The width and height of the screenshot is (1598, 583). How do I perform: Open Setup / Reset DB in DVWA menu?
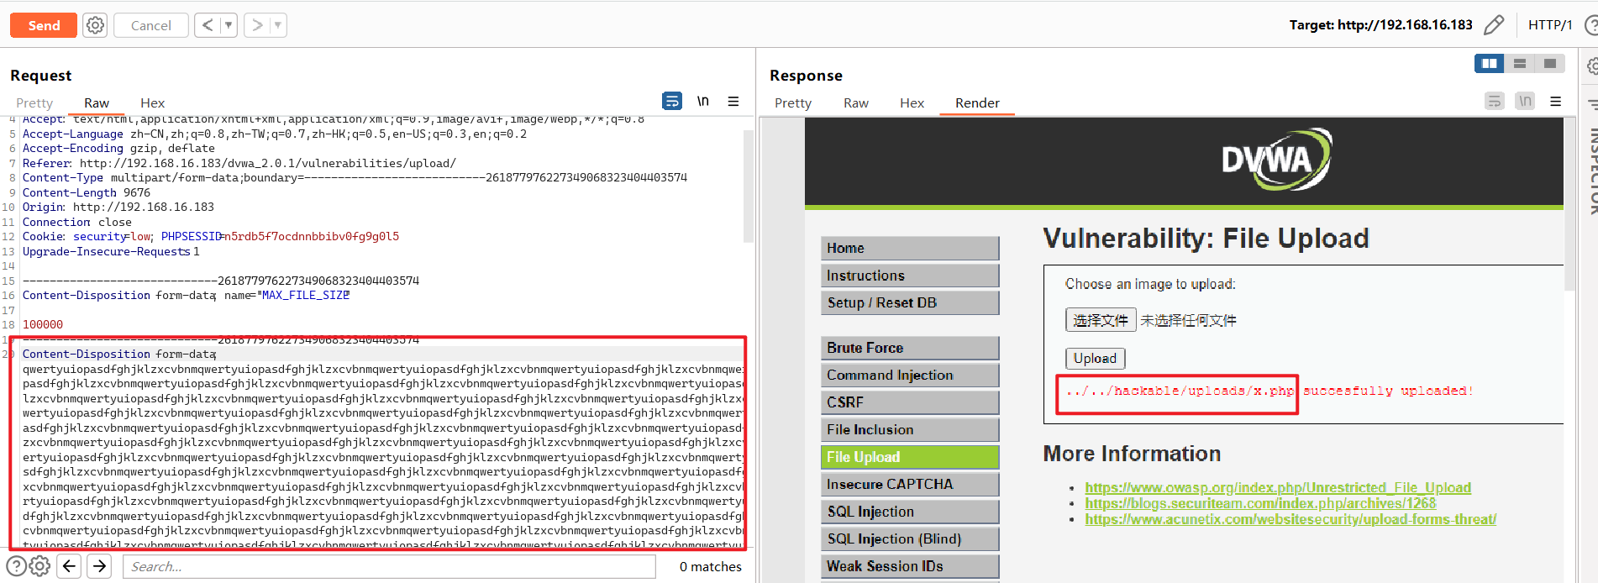[x=910, y=302]
